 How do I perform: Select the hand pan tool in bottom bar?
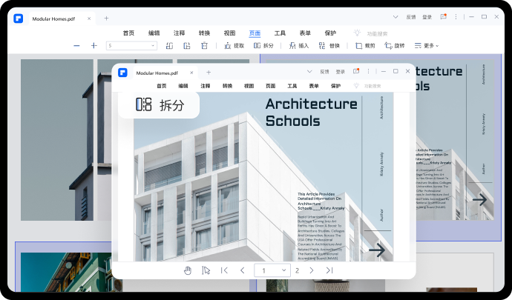click(x=188, y=270)
